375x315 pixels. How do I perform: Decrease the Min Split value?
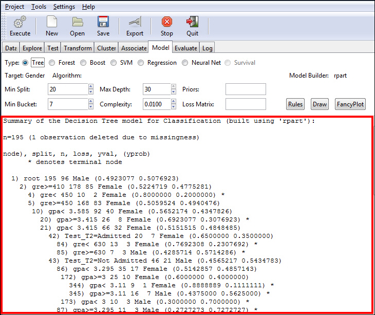91,92
